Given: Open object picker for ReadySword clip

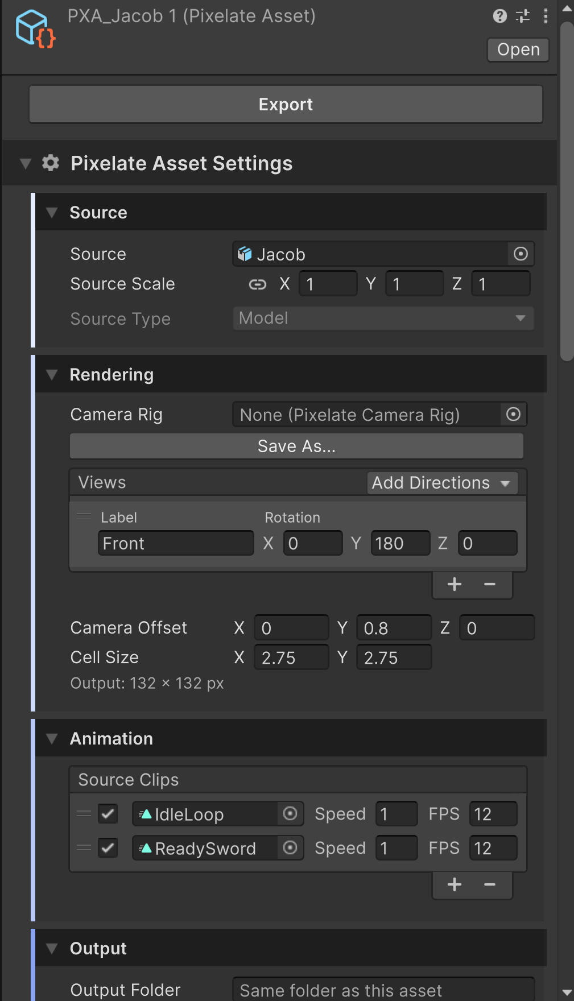Looking at the screenshot, I should tap(290, 848).
